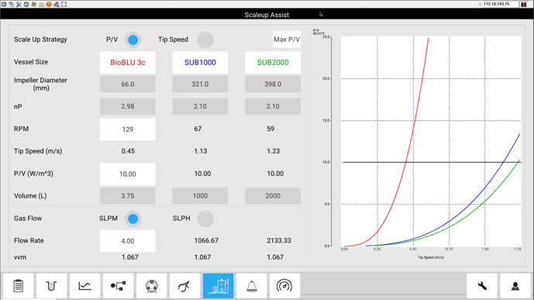
Task: Click the tip speed value 1.23
Action: click(273, 151)
